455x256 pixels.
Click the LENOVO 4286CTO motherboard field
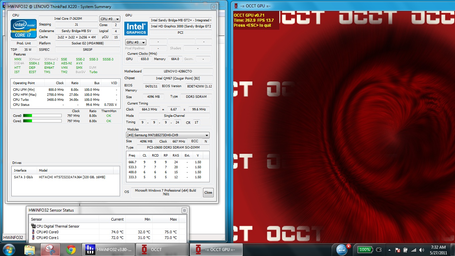pos(178,71)
